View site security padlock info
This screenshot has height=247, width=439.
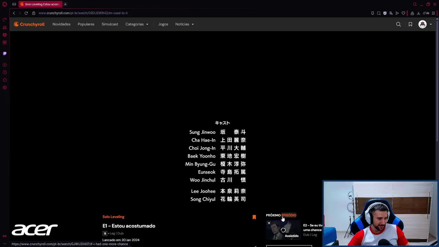tap(34, 13)
